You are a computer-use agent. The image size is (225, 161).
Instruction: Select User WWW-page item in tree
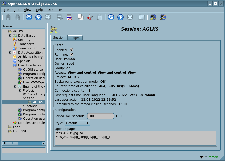(x=34, y=82)
